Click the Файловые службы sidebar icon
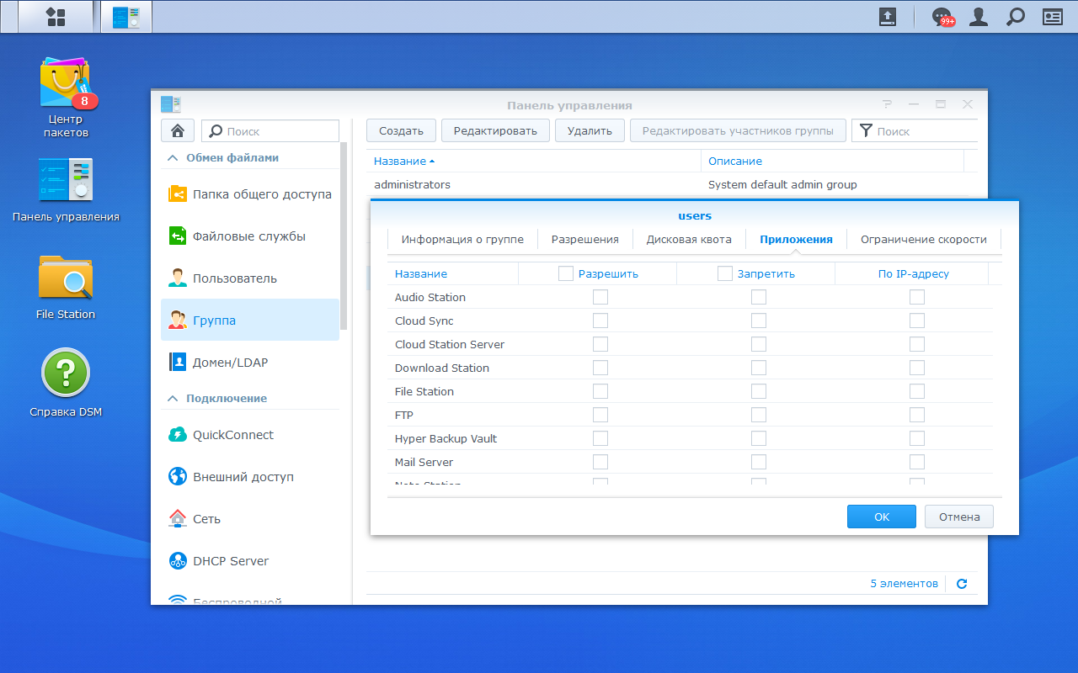 click(178, 236)
